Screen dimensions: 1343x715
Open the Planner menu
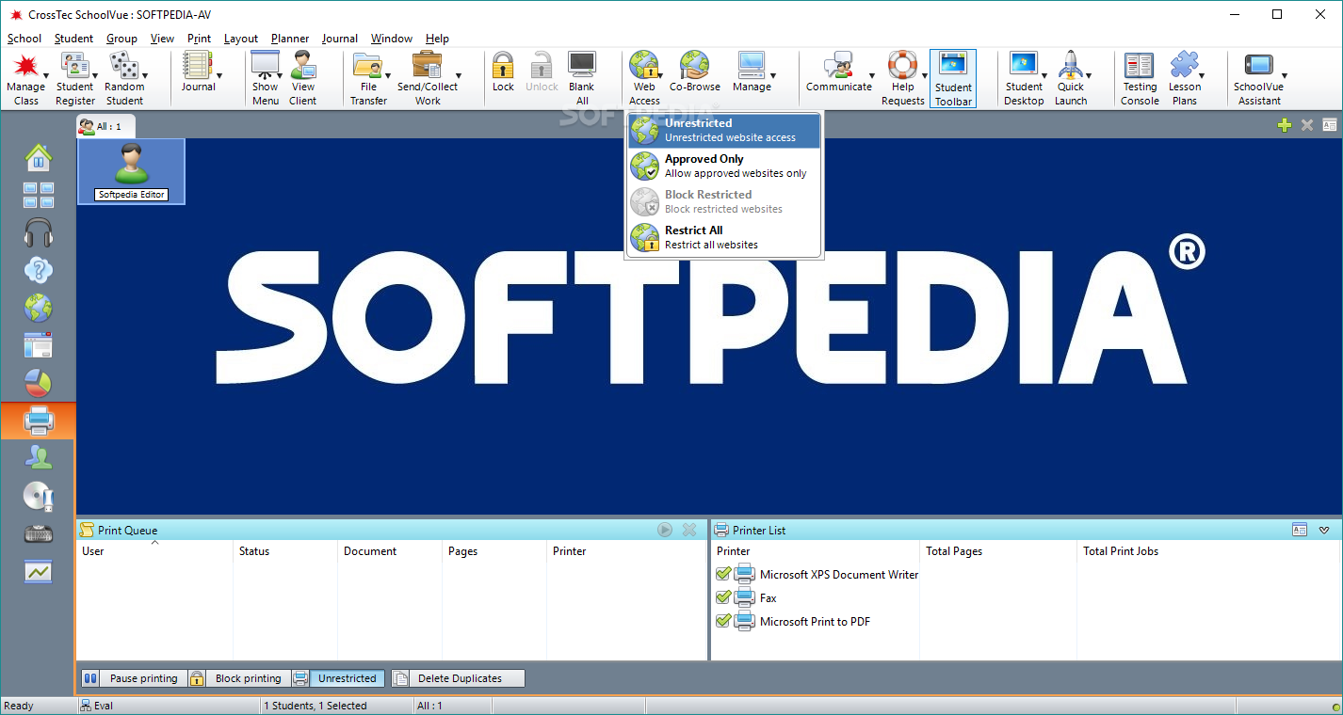[x=290, y=39]
